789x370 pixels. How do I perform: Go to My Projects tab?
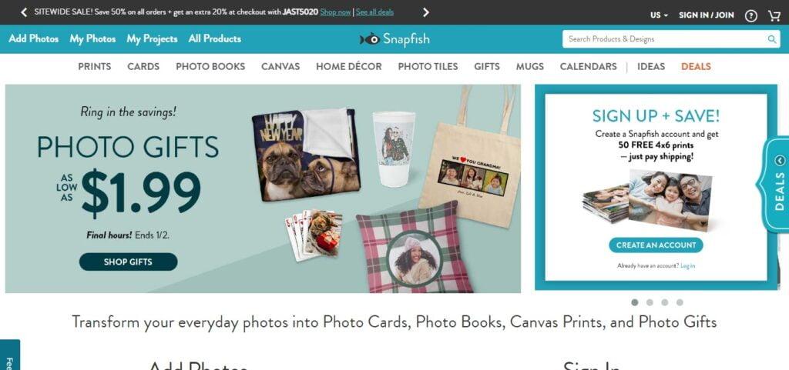click(152, 38)
